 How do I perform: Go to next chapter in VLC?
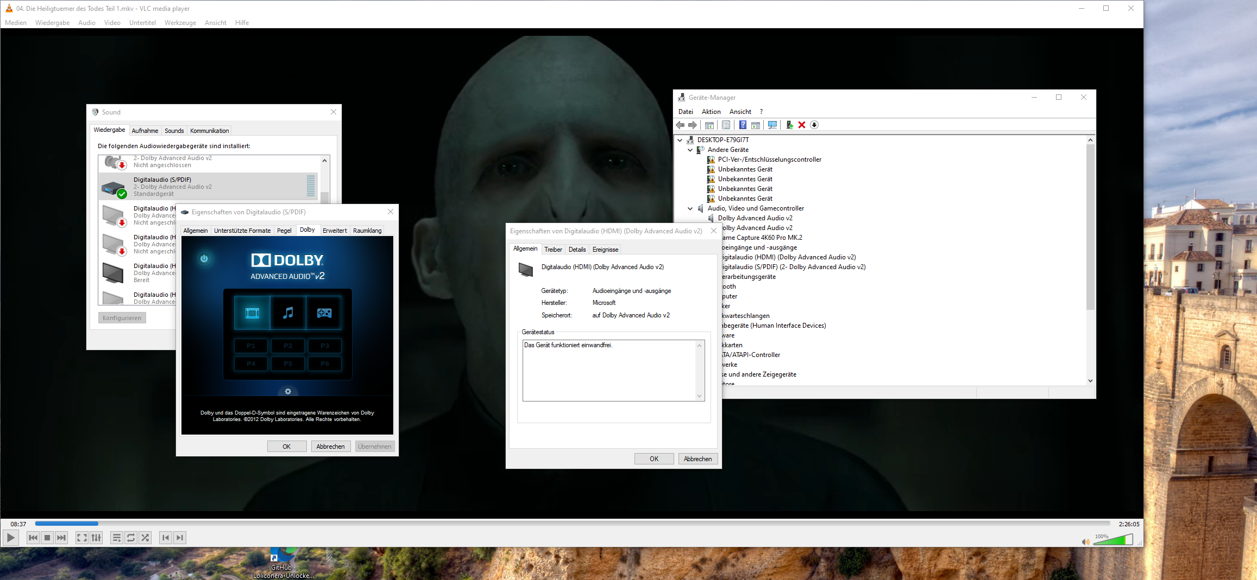click(180, 538)
